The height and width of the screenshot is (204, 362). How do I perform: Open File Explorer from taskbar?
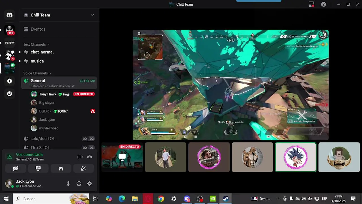tap(135, 199)
